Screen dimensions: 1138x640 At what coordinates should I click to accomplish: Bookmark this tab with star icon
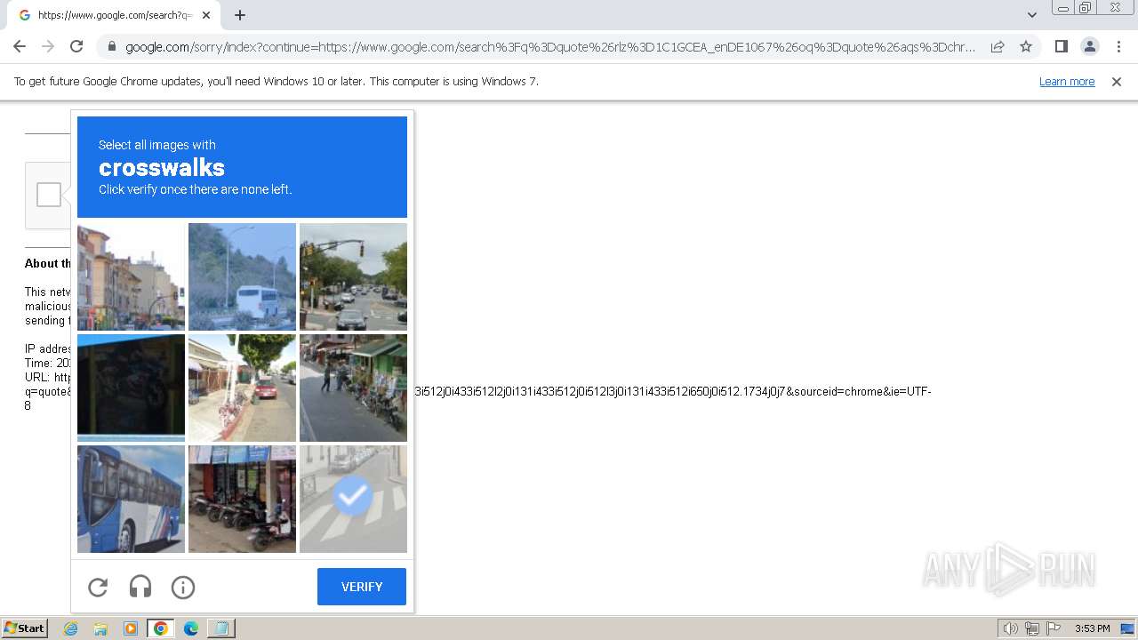tap(1026, 46)
